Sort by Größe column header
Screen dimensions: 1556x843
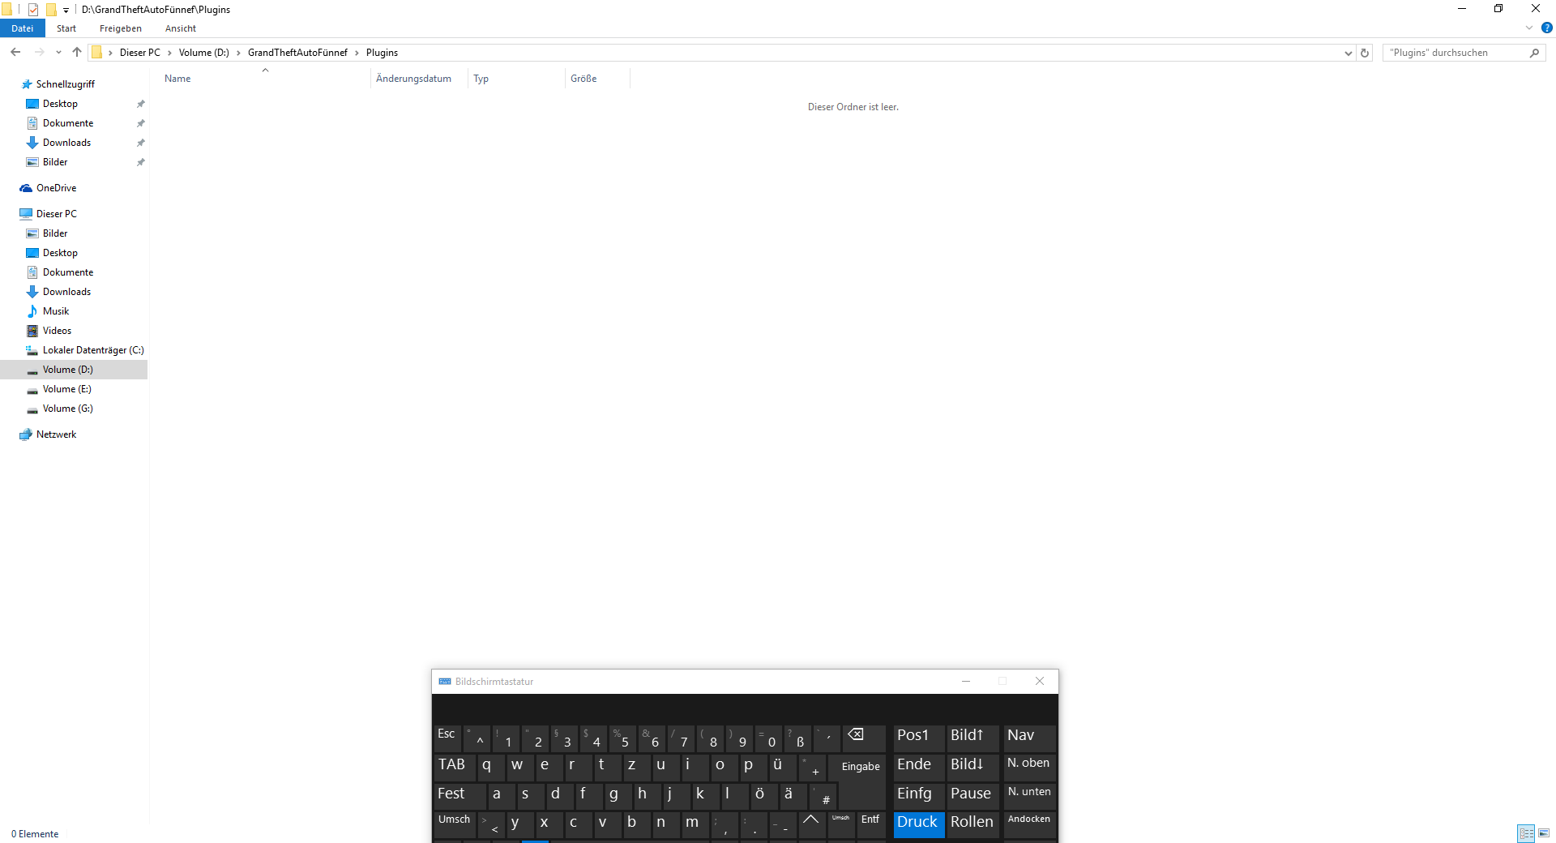(597, 79)
